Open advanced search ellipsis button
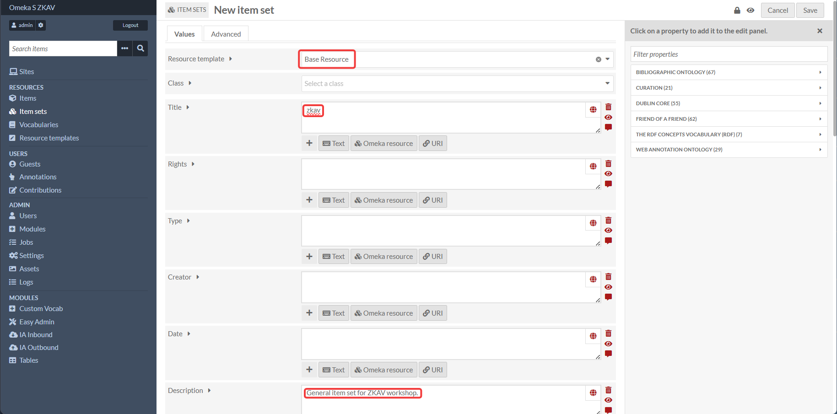Viewport: 837px width, 414px height. click(x=124, y=48)
